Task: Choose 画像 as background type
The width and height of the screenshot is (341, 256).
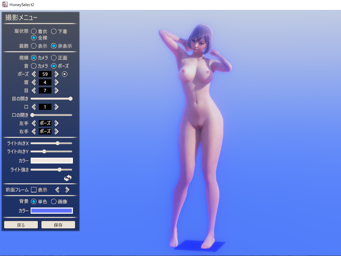Action: (x=53, y=201)
